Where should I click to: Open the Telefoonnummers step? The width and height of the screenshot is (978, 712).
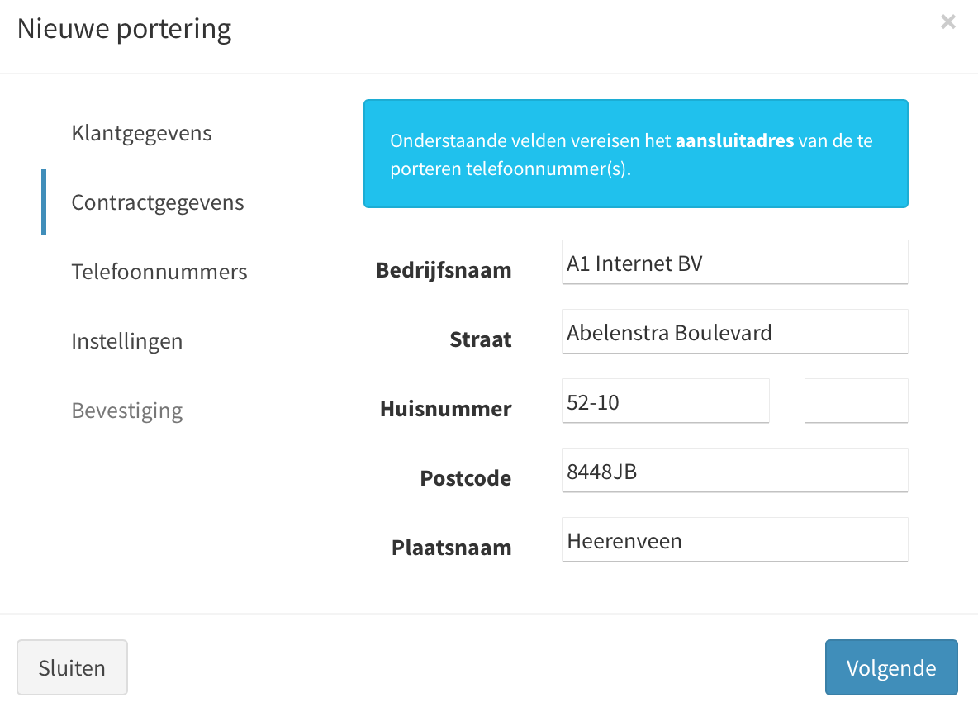[x=159, y=271]
